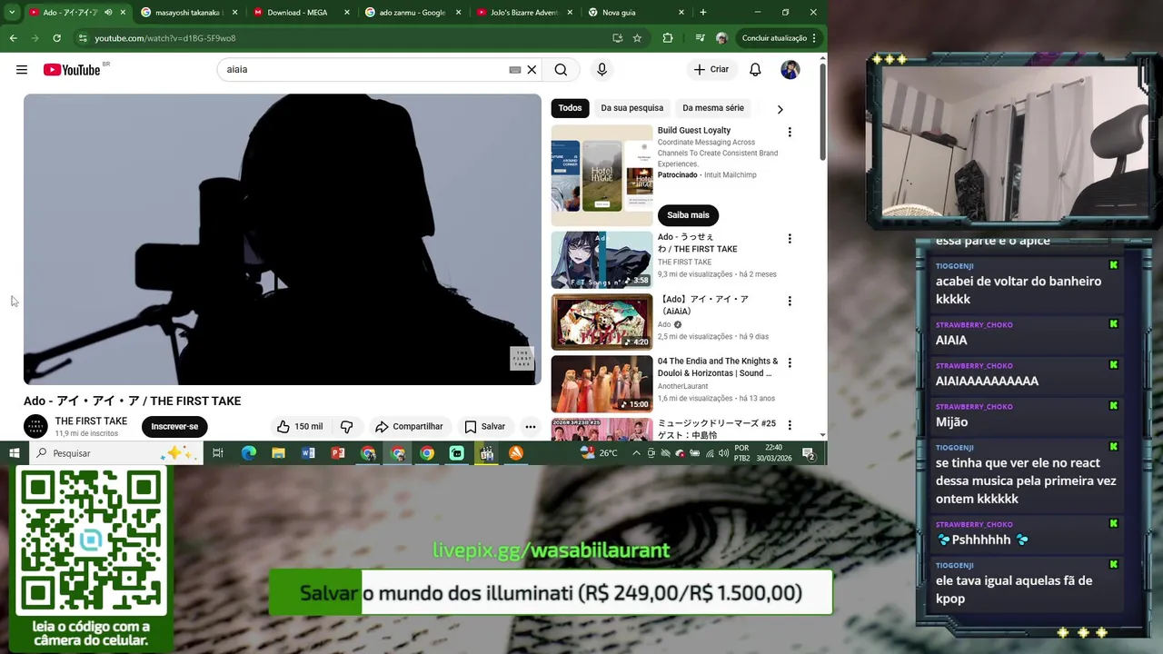
Task: Switch to the ado zanmu Google tab
Action: tap(413, 13)
